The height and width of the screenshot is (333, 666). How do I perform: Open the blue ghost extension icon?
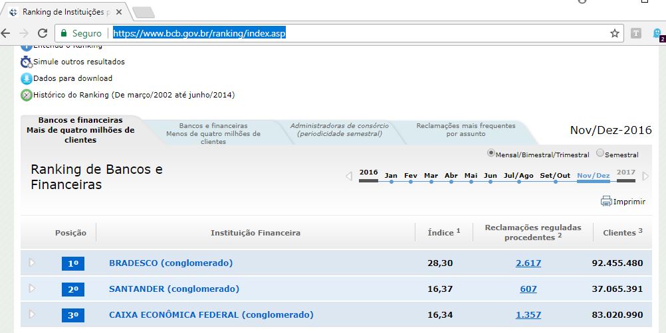(657, 33)
